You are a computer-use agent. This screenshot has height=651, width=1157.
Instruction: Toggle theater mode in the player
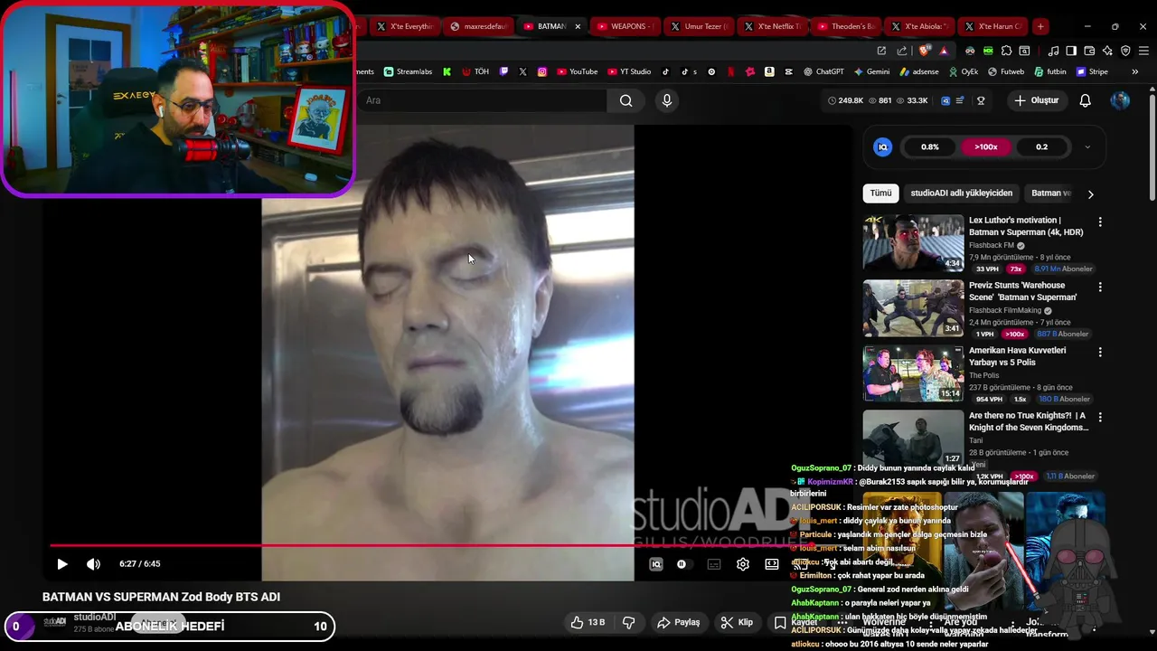click(x=772, y=564)
